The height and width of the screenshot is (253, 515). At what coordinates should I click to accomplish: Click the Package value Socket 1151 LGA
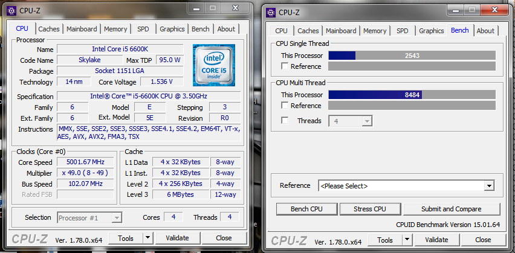[x=120, y=71]
